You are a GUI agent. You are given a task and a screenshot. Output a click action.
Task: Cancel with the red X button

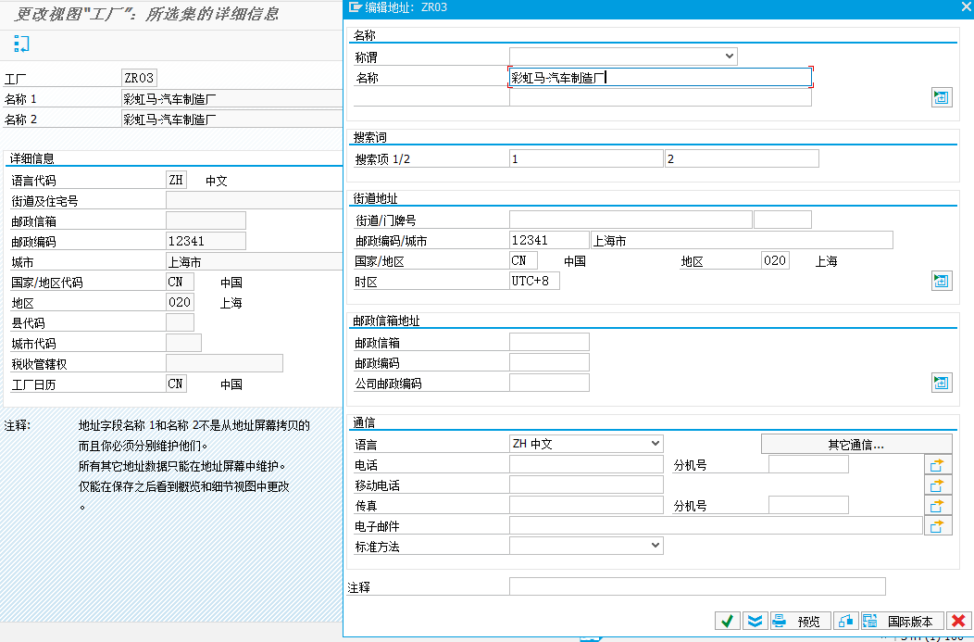tap(958, 621)
